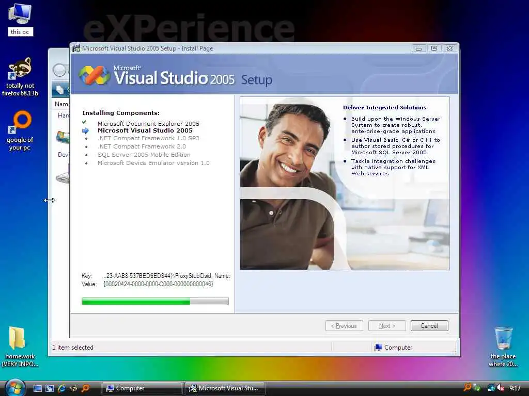Click Switch between windows quick launch icon
Image resolution: width=529 pixels, height=396 pixels.
pos(50,388)
